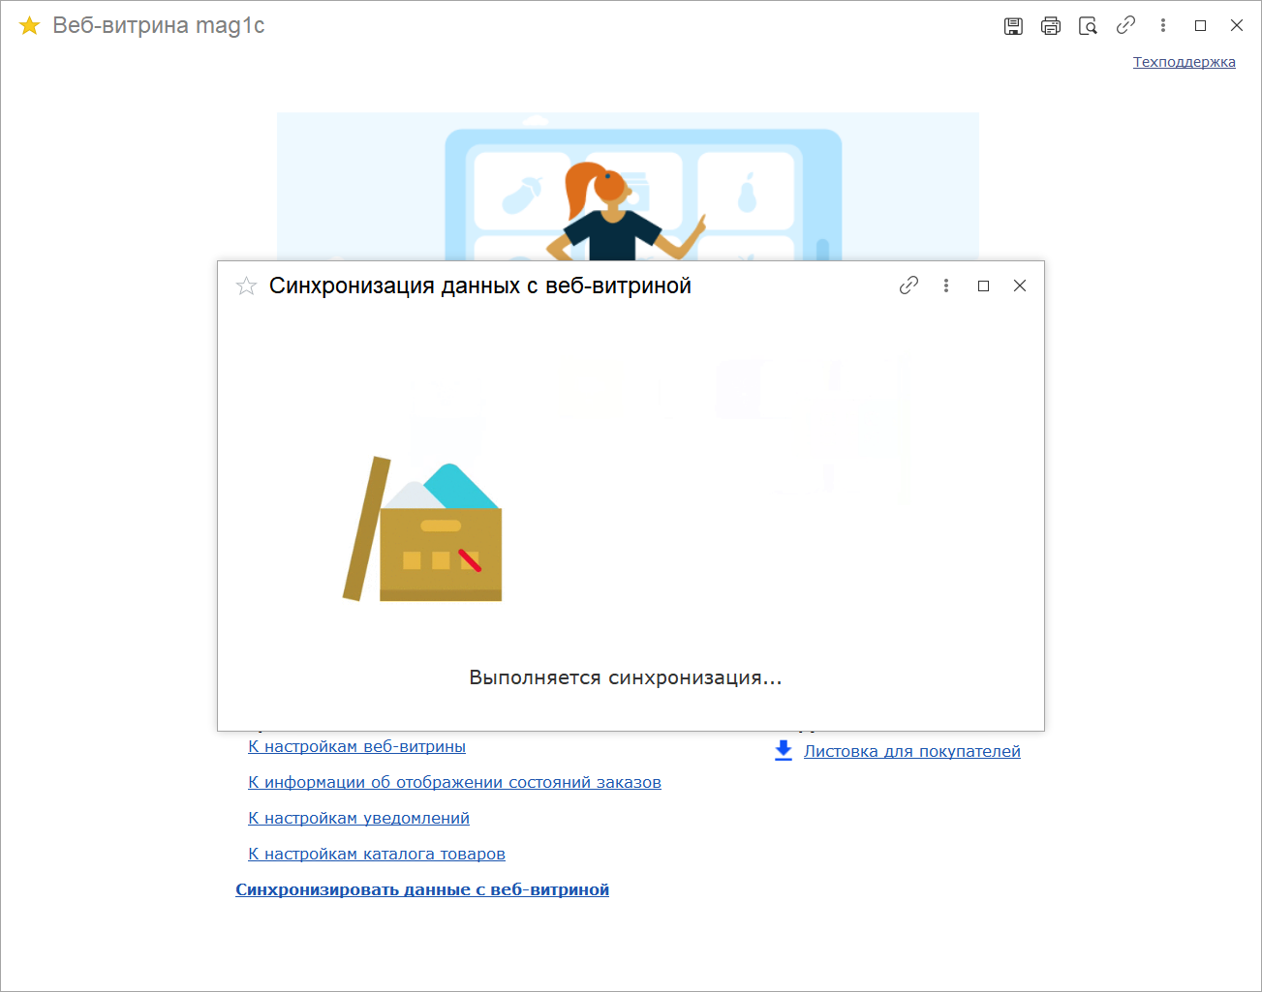Image resolution: width=1262 pixels, height=992 pixels.
Task: Open print preview with the magnifier icon
Action: [x=1088, y=26]
